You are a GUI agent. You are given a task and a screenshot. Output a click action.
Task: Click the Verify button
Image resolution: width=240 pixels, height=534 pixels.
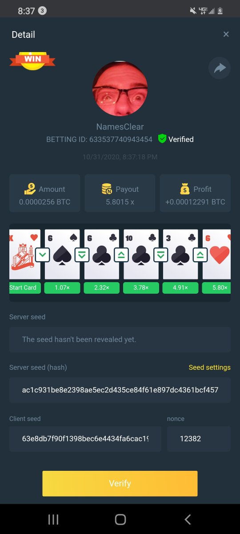120,483
